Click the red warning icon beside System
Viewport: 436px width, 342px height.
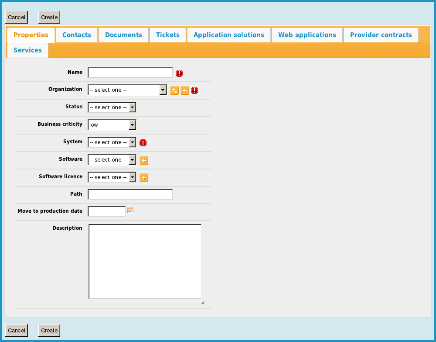pos(143,143)
